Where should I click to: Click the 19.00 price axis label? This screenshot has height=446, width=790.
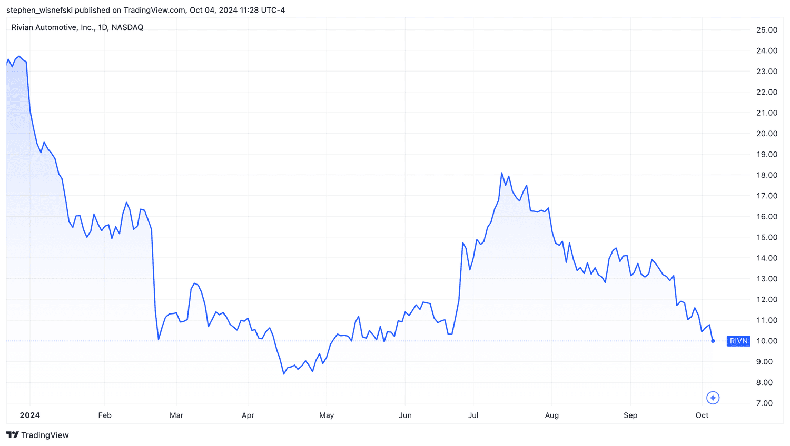[767, 154]
